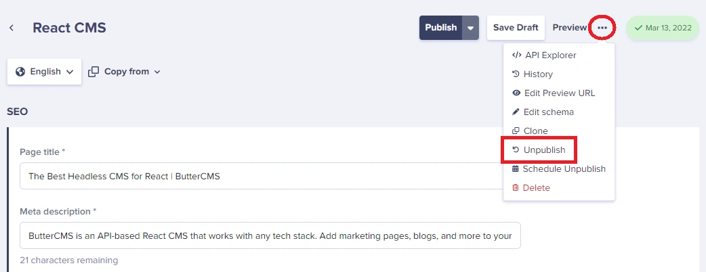Click the pencil icon for Edit schema
Screen dimensions: 706x272
(x=516, y=112)
